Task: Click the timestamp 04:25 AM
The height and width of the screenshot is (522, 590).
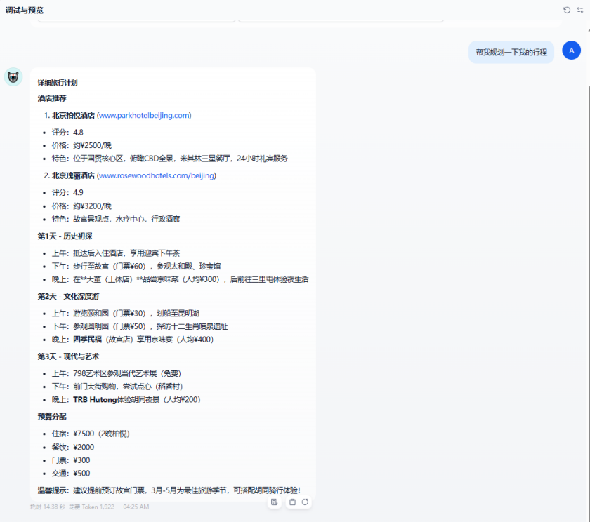Action: [136, 507]
